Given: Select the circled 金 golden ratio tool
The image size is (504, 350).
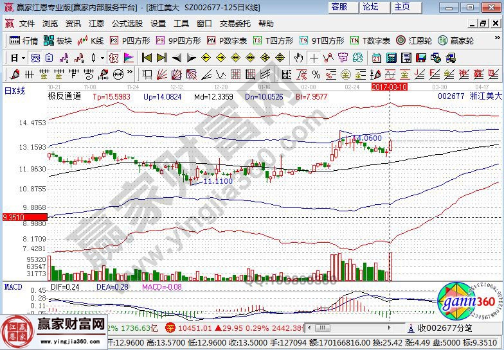Looking at the screenshot, I should [x=346, y=74].
